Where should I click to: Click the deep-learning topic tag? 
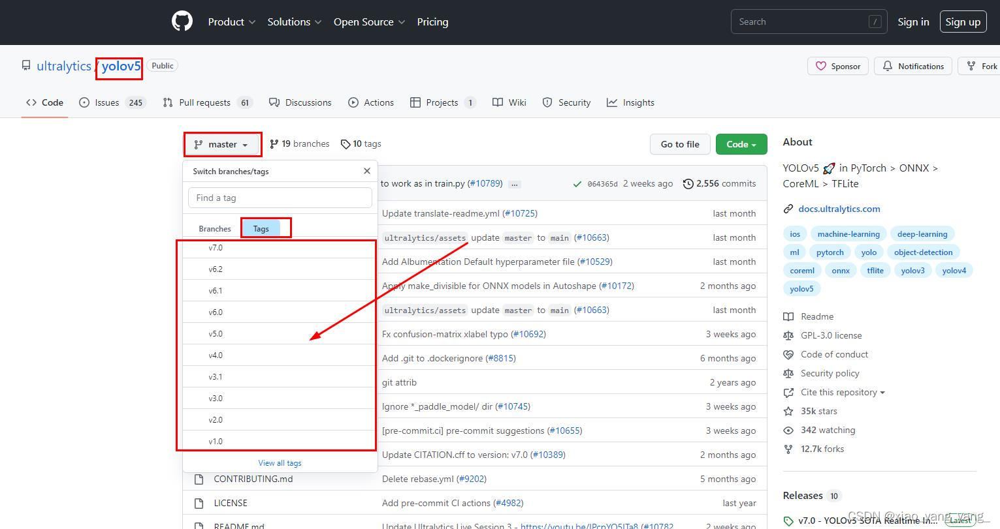coord(922,234)
